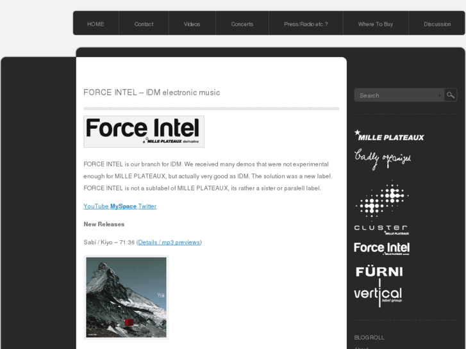Click the BLOGROLL heading
This screenshot has height=349, width=466.
click(369, 337)
